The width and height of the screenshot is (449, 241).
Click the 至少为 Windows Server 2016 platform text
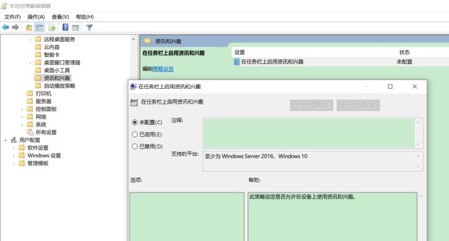pos(256,156)
